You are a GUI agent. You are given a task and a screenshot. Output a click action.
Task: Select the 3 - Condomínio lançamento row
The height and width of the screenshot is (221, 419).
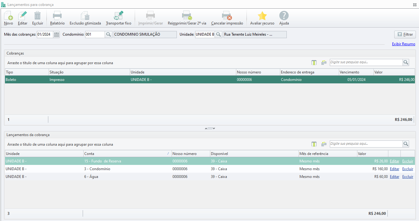point(210,169)
